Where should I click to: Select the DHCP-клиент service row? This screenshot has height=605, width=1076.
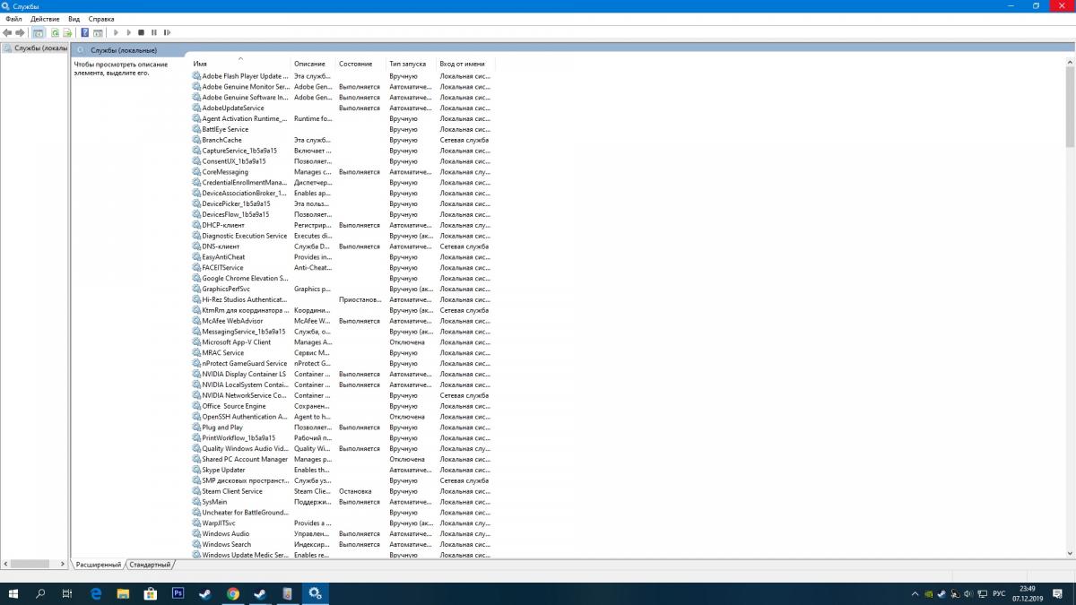[343, 225]
